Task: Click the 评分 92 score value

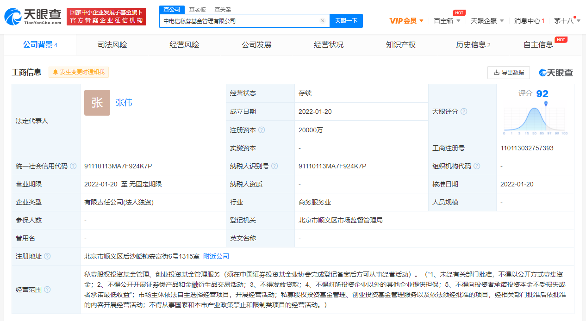Action: 533,94
